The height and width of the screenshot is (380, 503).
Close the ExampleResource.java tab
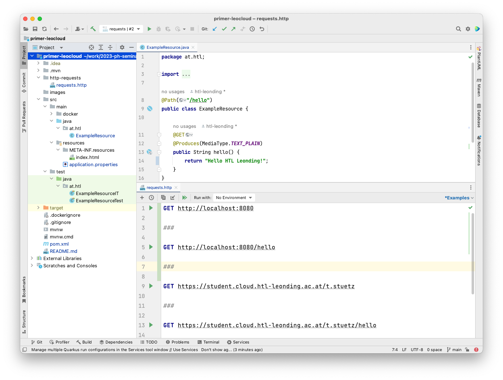193,47
